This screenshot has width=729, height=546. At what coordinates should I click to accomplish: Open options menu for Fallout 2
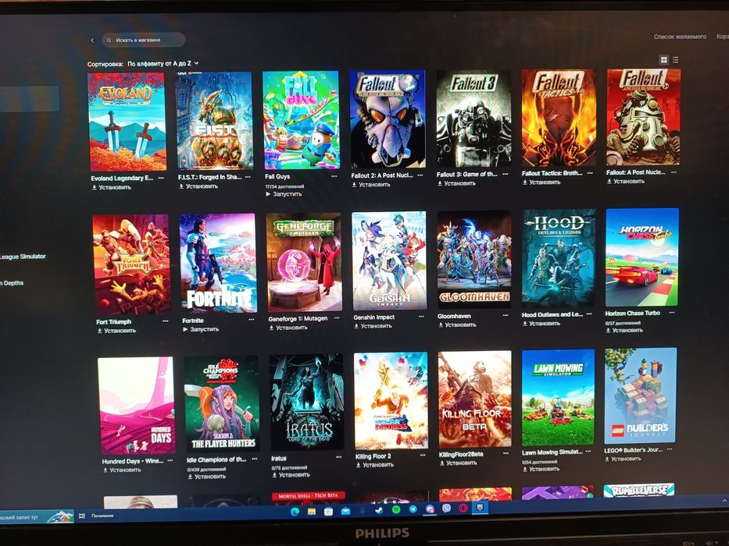pyautogui.click(x=420, y=175)
